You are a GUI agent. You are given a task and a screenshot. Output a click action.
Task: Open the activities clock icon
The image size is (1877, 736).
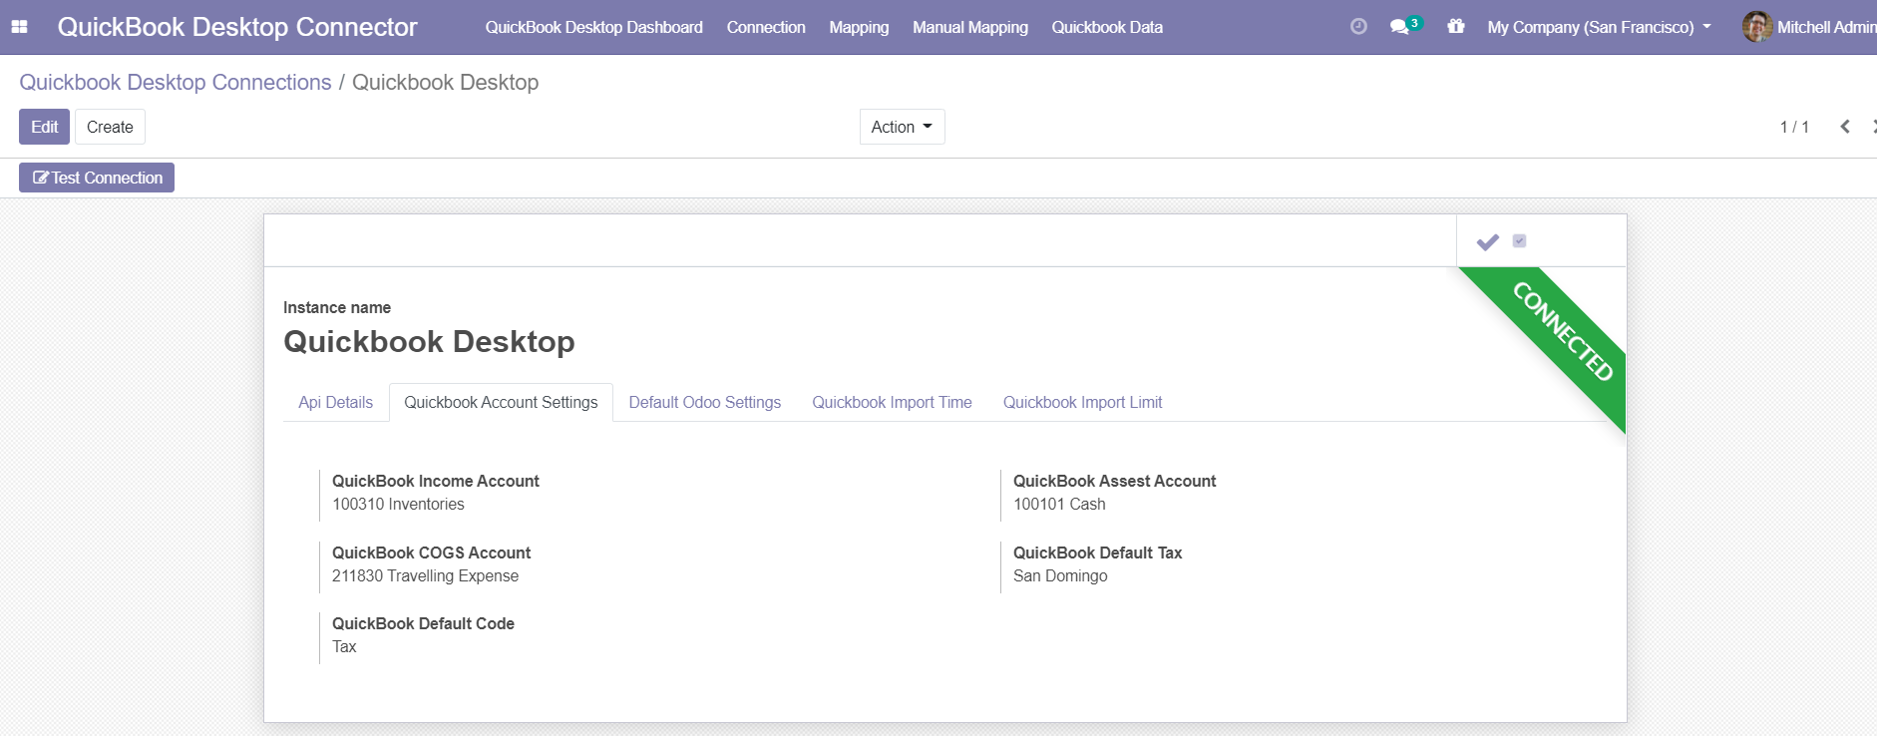tap(1358, 27)
